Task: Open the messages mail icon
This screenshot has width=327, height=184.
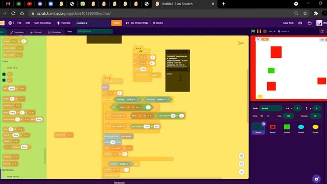Action: tap(300, 23)
